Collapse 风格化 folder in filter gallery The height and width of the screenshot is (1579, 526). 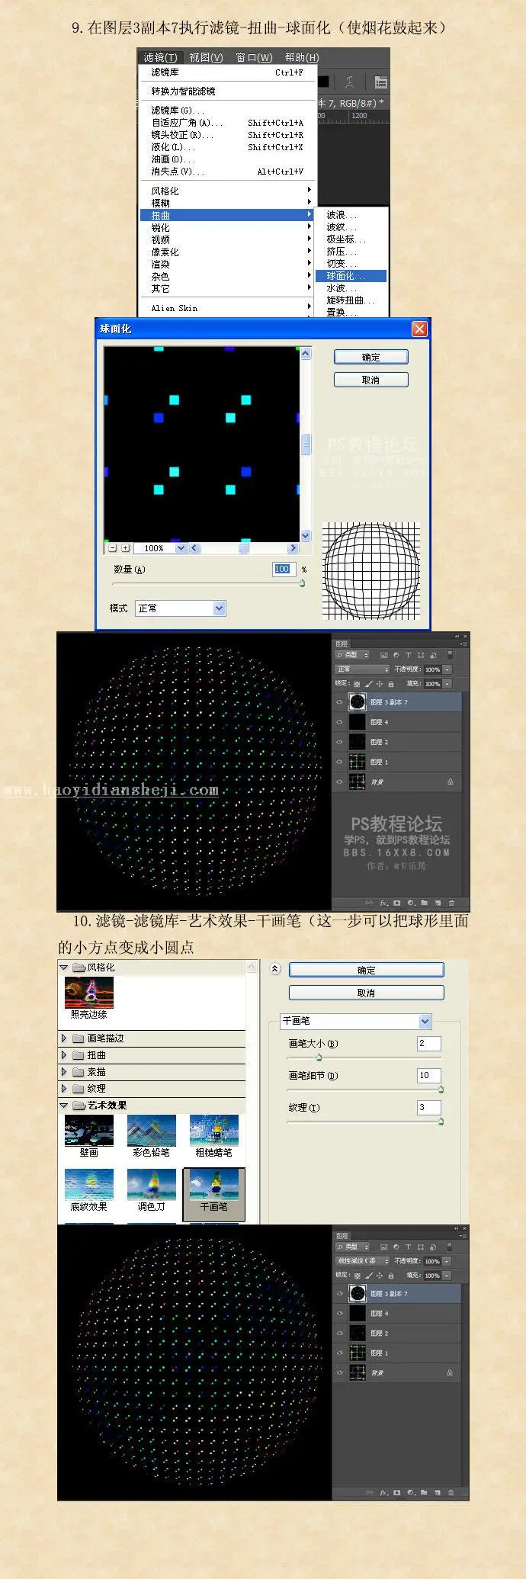[64, 967]
